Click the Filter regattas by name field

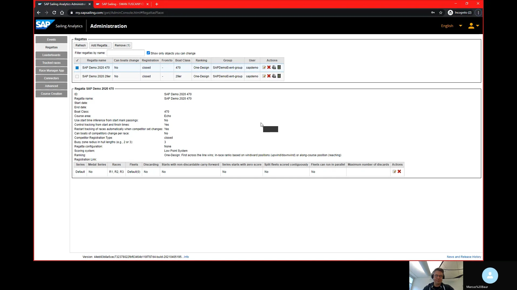pos(125,53)
